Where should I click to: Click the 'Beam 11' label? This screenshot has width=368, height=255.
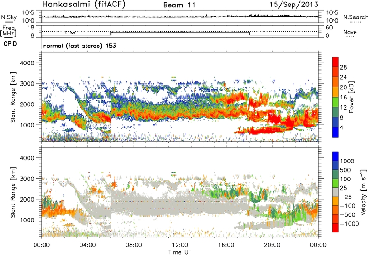179,5
